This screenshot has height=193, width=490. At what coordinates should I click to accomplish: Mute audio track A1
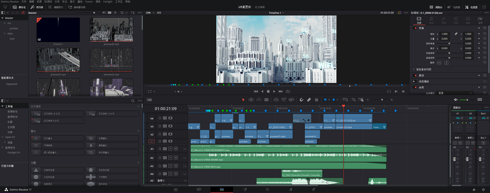pyautogui.click(x=176, y=149)
